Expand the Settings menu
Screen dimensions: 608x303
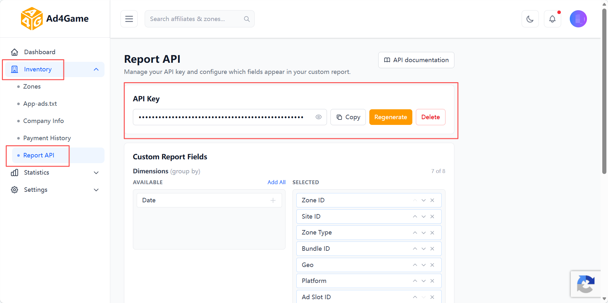(x=55, y=190)
